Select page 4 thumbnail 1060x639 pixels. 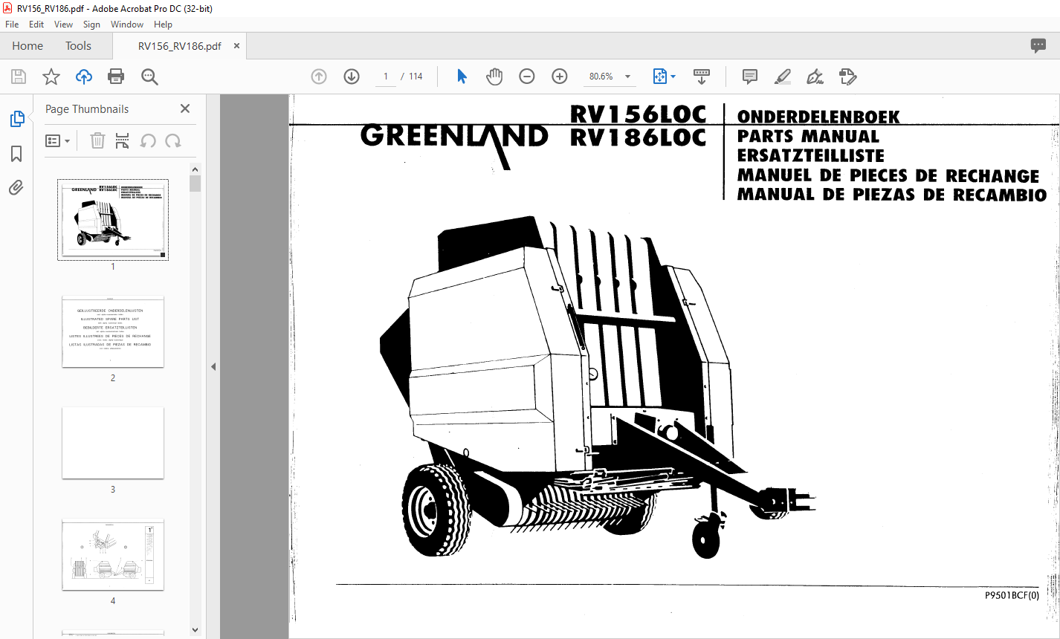click(x=113, y=554)
